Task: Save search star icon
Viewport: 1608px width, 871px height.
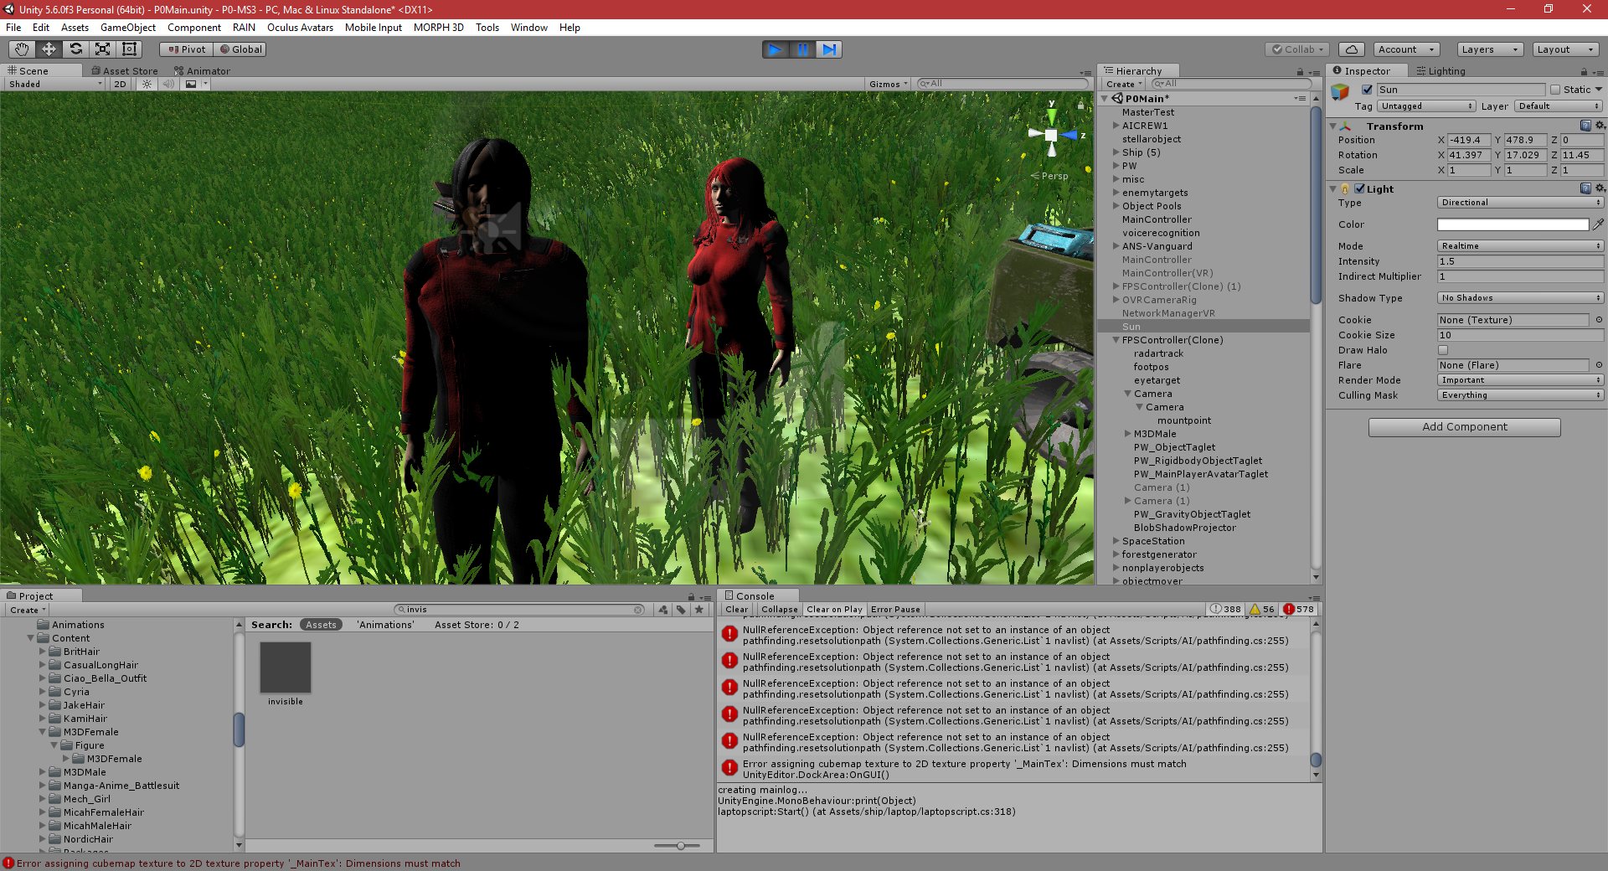Action: point(699,610)
